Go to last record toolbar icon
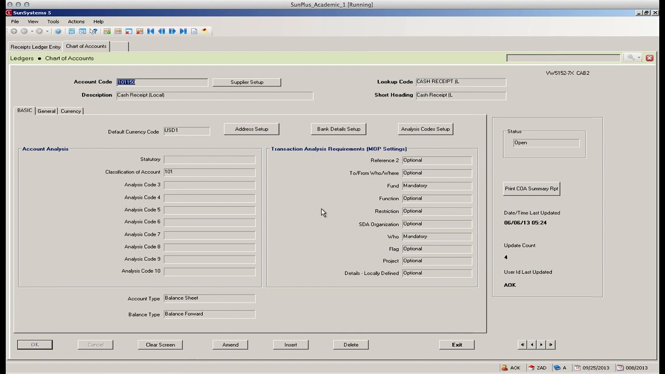The height and width of the screenshot is (374, 665). click(183, 31)
